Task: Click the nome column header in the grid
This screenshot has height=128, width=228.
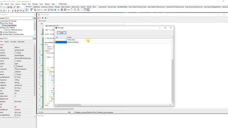Action: coord(119,37)
